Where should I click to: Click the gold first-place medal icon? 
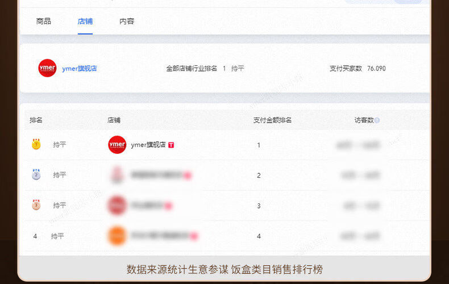click(x=36, y=144)
